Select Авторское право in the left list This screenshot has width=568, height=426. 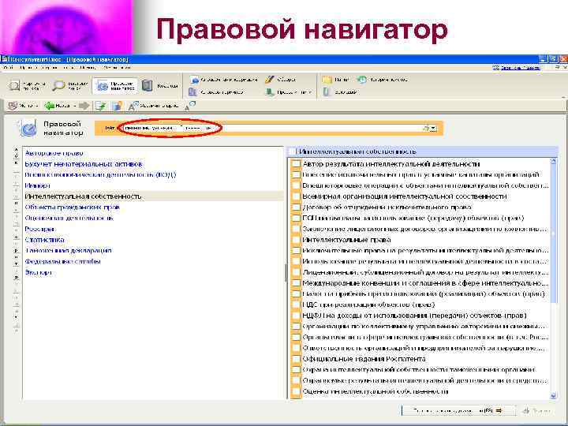coord(54,153)
